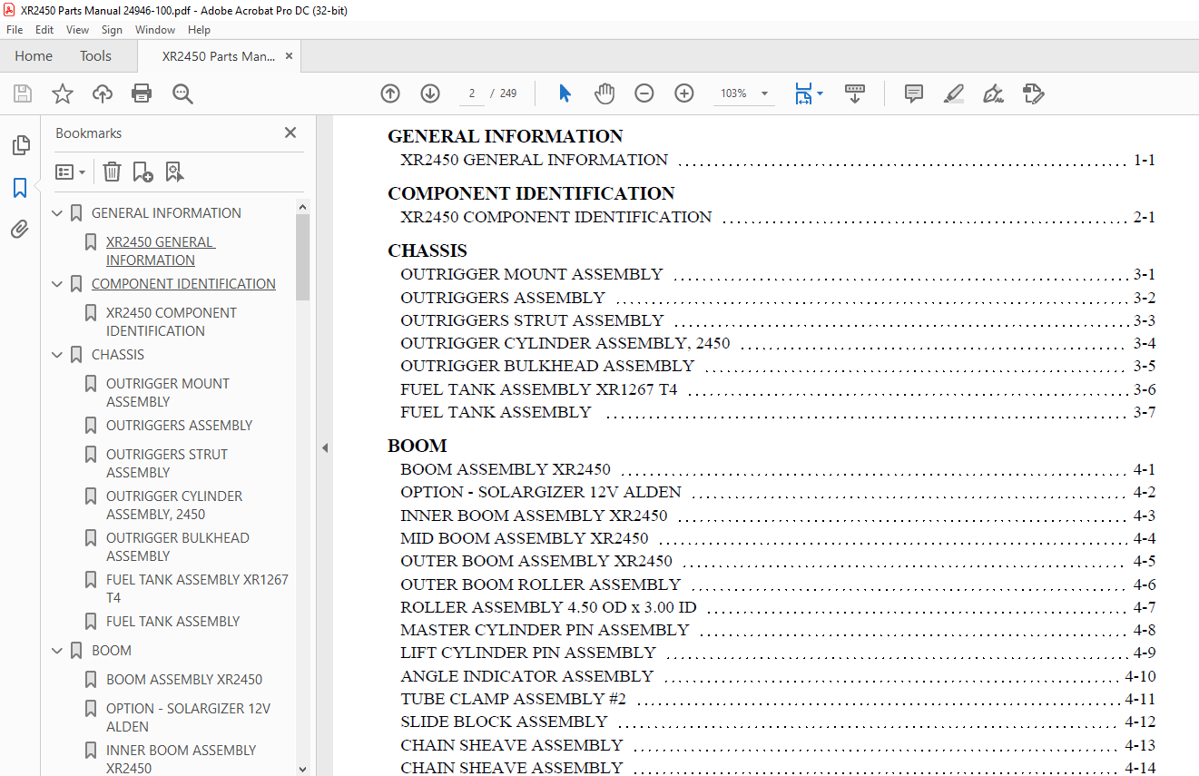Click the Find current bookmark icon

(x=174, y=172)
